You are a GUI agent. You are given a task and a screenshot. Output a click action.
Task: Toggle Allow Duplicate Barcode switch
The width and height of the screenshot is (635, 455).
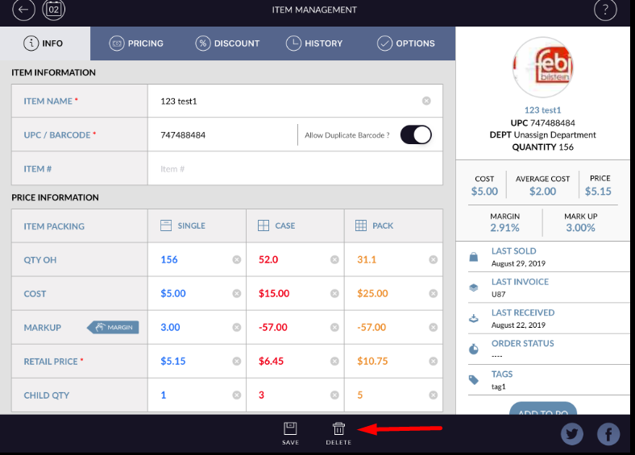point(416,135)
